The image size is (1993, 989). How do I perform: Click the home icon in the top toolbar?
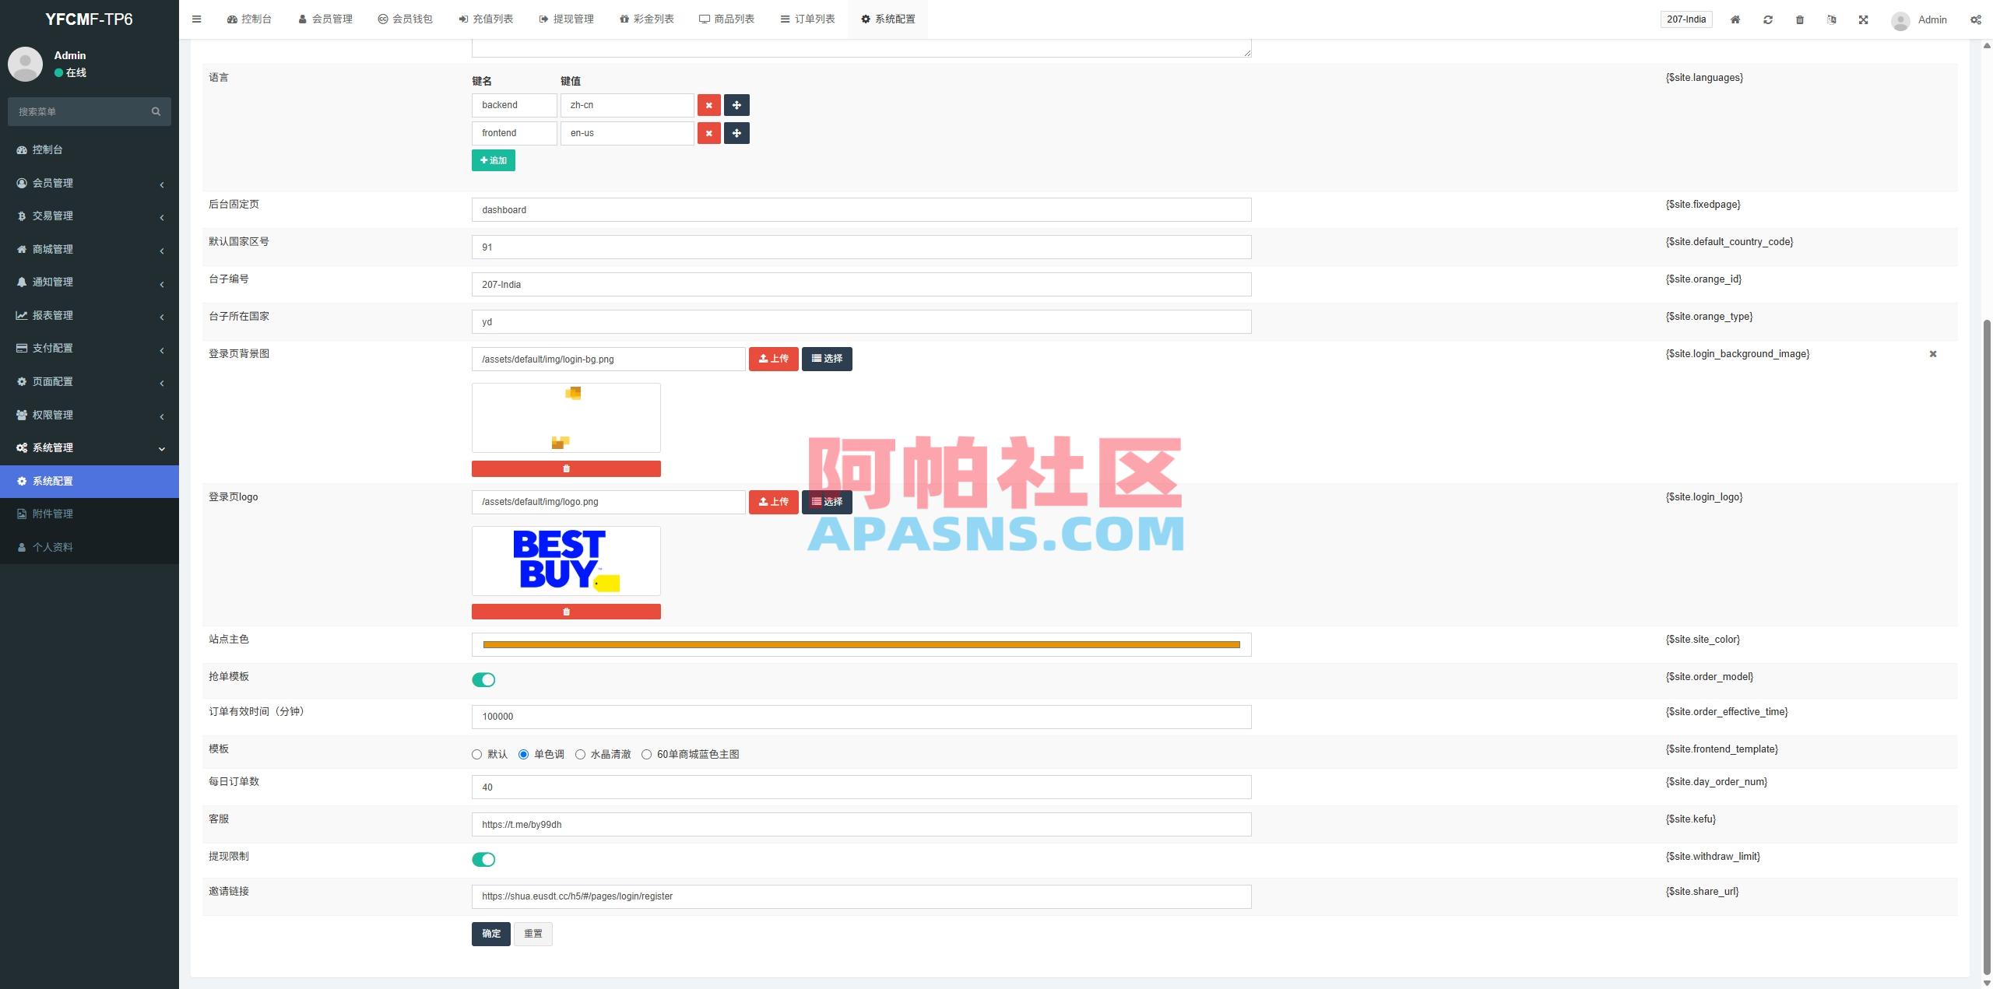click(1735, 19)
